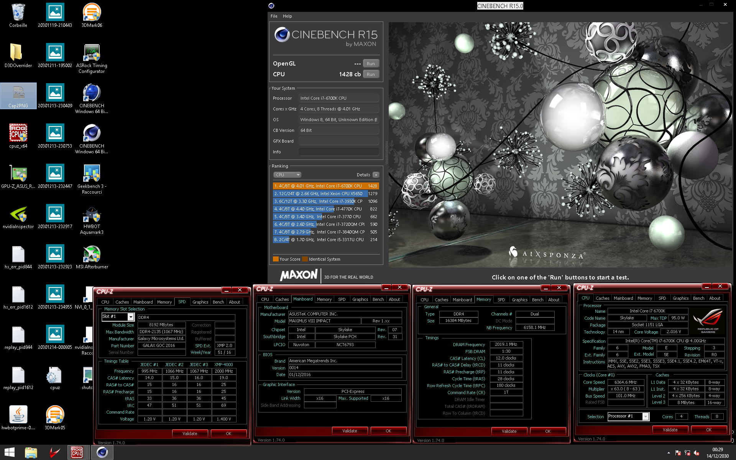Open SPD tab in Memory CPU-Z window

tap(501, 300)
